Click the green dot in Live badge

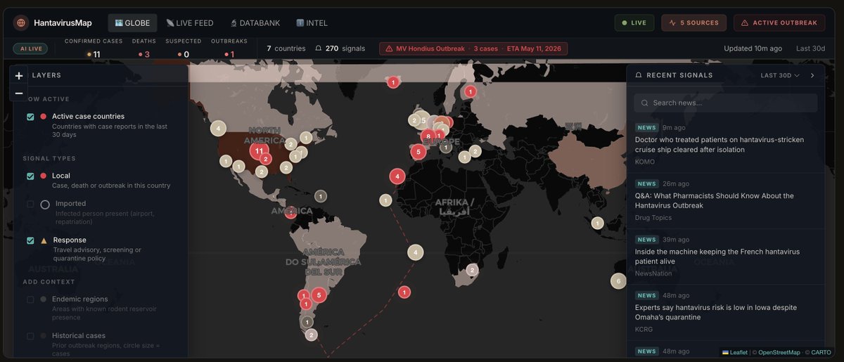click(x=623, y=22)
